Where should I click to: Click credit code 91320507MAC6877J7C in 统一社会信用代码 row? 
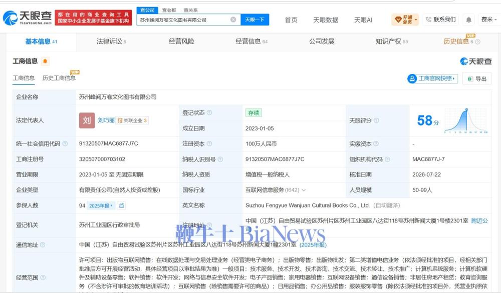tap(109, 144)
